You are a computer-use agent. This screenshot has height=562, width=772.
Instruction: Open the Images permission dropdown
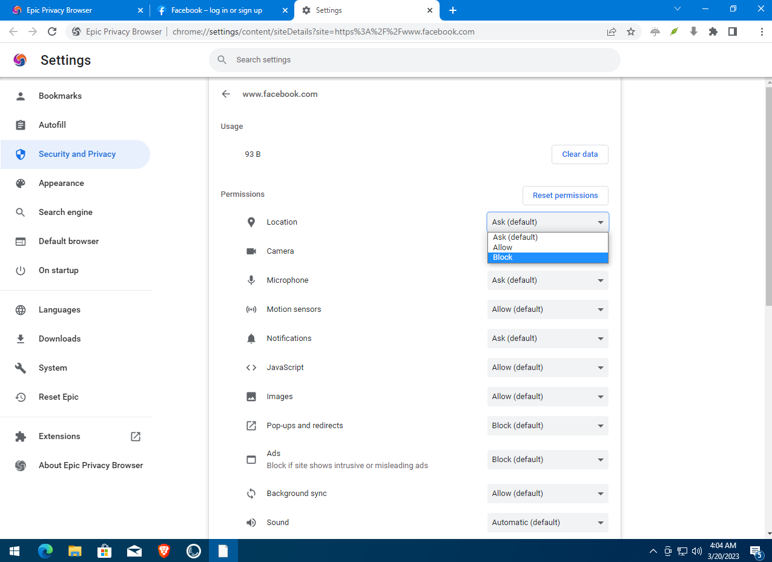tap(548, 397)
